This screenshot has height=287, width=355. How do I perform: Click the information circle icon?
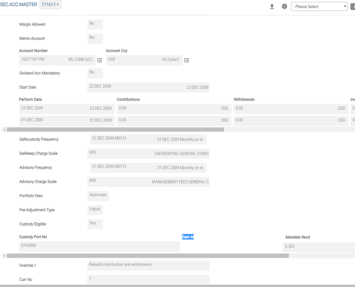coord(284,6)
